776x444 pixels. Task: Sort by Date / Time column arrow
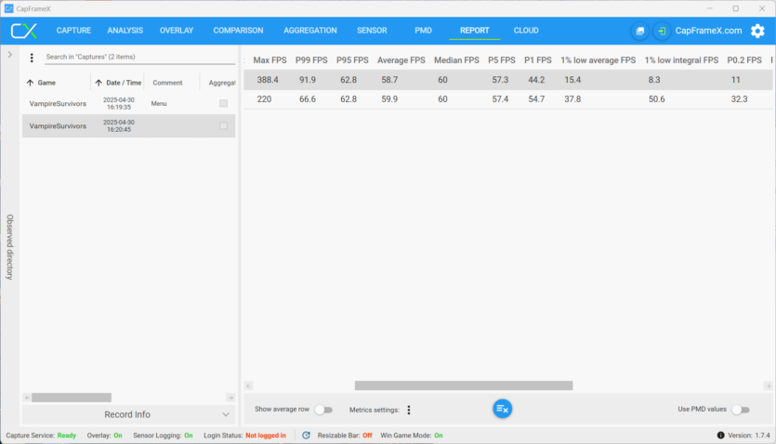coord(99,83)
